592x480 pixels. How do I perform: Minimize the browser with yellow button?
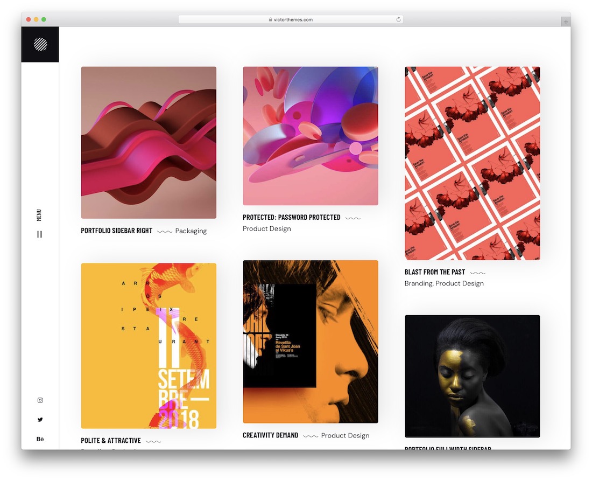[x=36, y=19]
